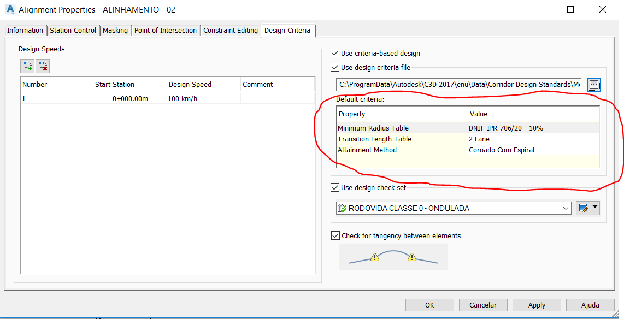Uncheck Use criteria-based design
Screen dimensions: 624x319
[335, 54]
